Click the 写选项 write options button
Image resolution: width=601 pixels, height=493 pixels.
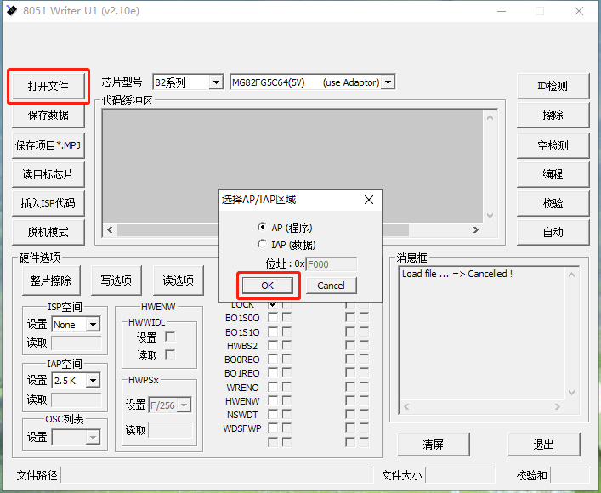point(116,280)
